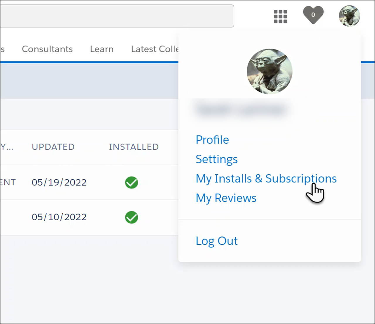This screenshot has height=324, width=375.
Task: Select the grid menu icon beside the heart
Action: point(280,16)
